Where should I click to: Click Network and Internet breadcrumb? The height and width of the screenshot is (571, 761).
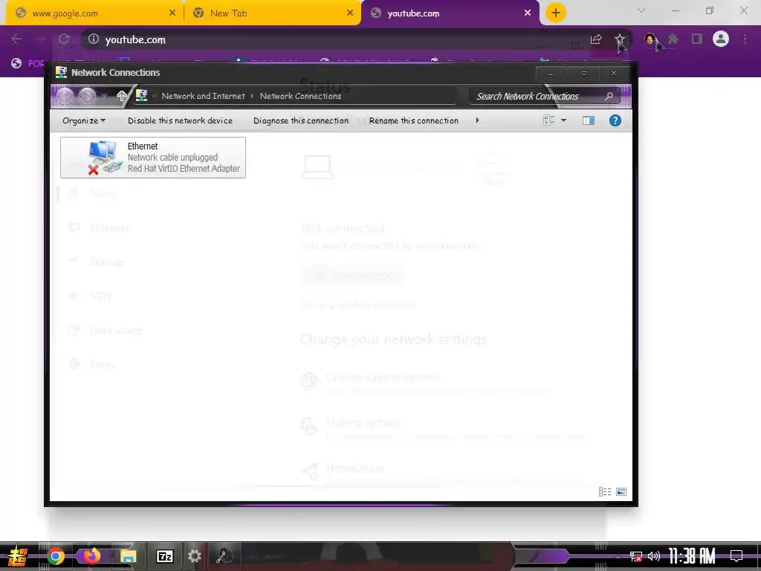pos(204,96)
